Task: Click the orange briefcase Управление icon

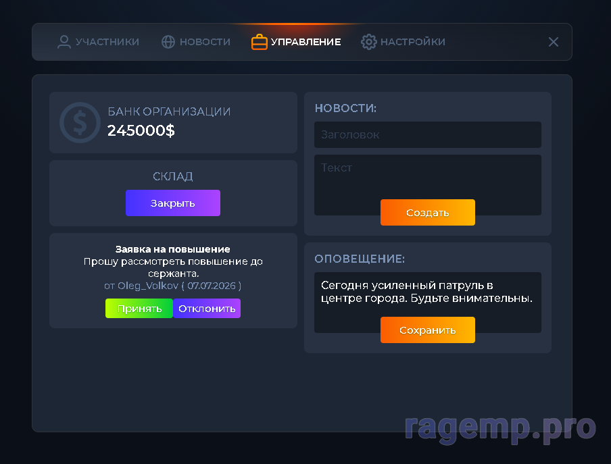Action: (259, 42)
